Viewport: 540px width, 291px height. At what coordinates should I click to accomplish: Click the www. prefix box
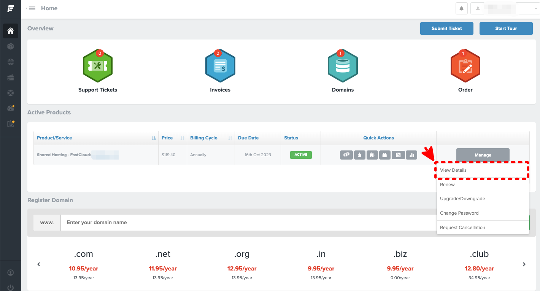pyautogui.click(x=47, y=222)
